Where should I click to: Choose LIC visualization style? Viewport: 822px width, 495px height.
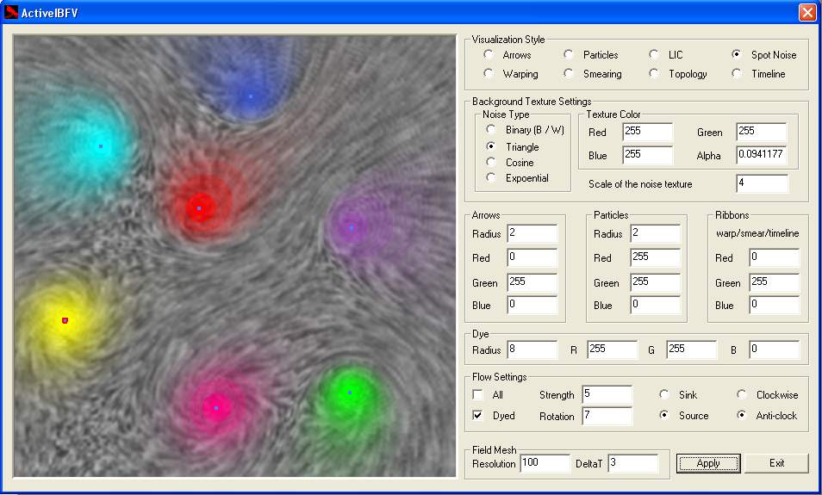tap(655, 55)
